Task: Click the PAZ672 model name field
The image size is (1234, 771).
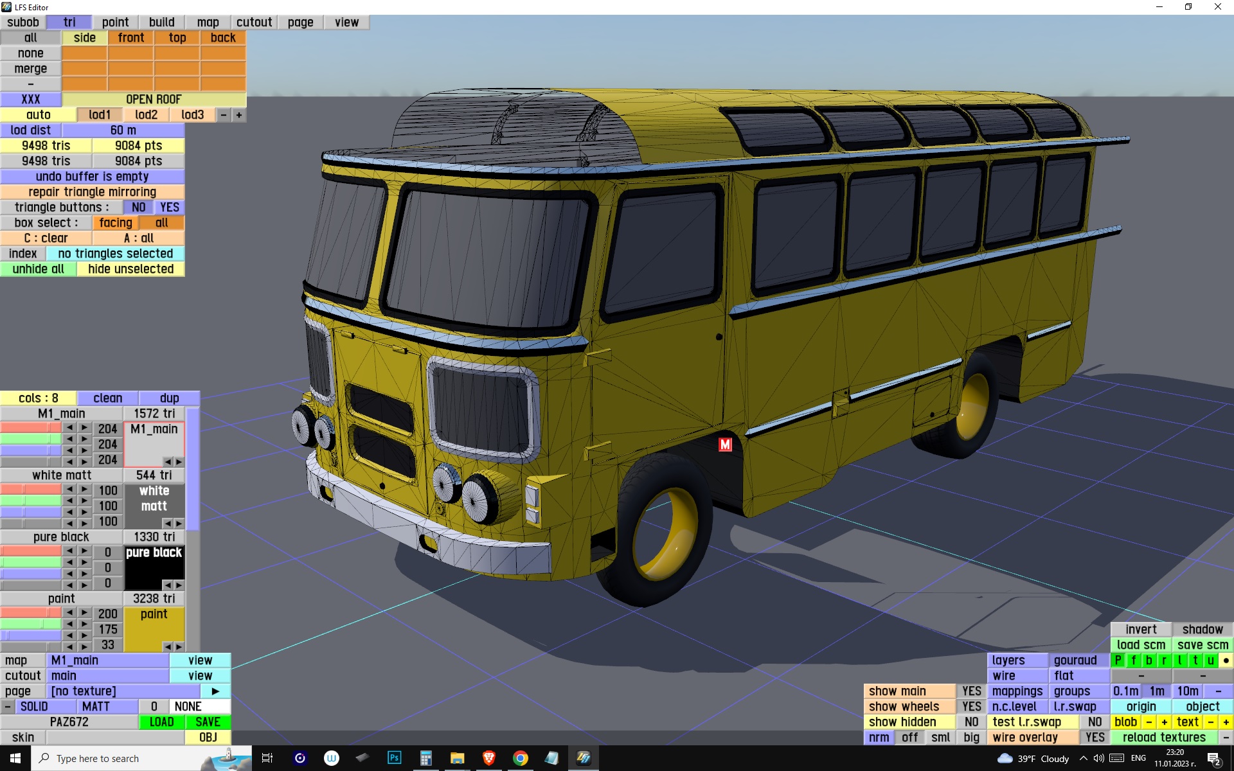Action: 69,722
